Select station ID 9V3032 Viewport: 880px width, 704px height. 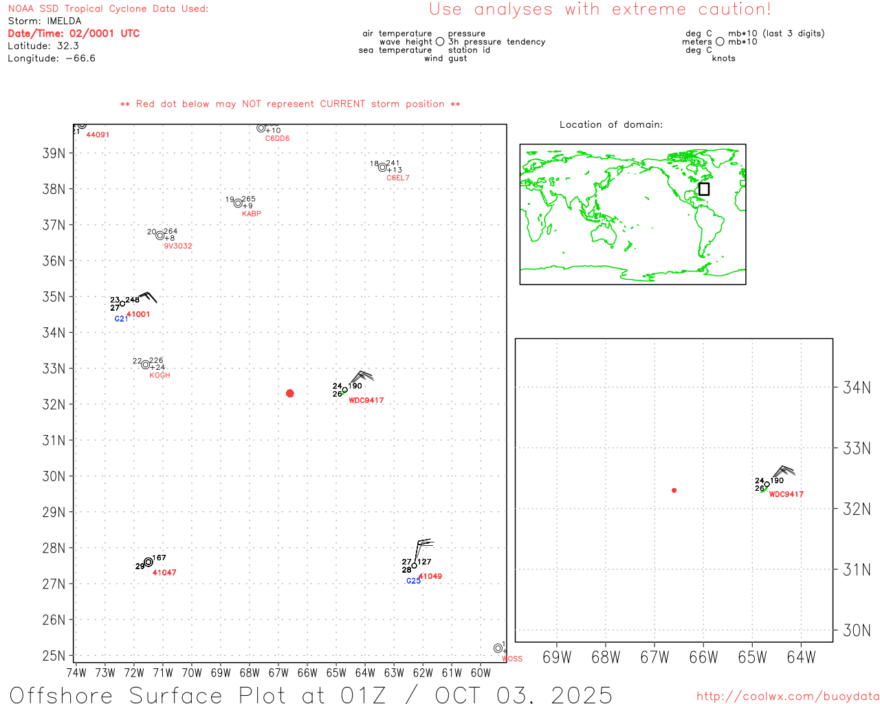pyautogui.click(x=178, y=246)
